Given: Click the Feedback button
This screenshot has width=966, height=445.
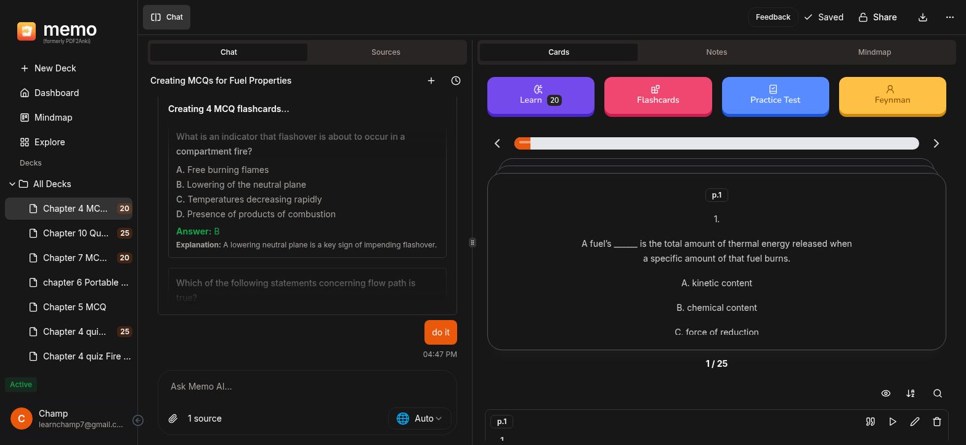Looking at the screenshot, I should click(773, 17).
